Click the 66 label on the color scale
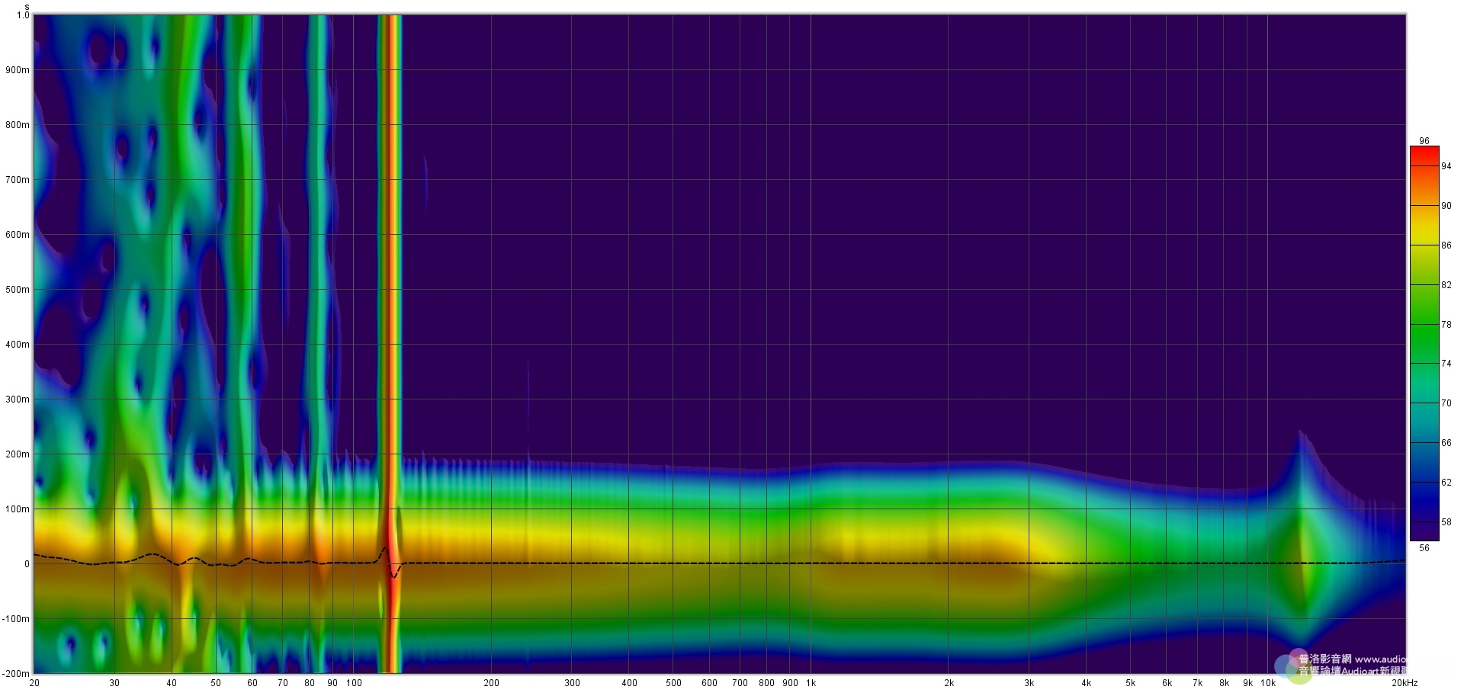The width and height of the screenshot is (1464, 693). click(x=1446, y=443)
